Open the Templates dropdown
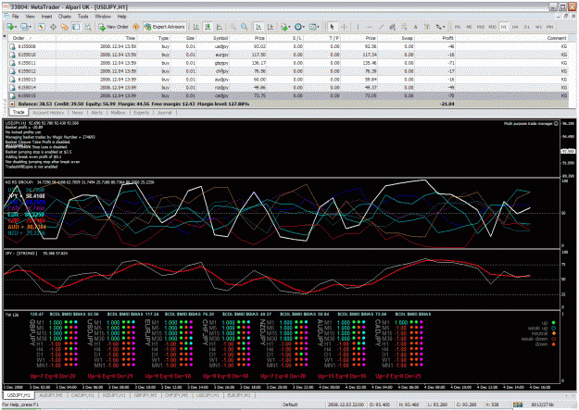579x410 pixels. click(314, 27)
